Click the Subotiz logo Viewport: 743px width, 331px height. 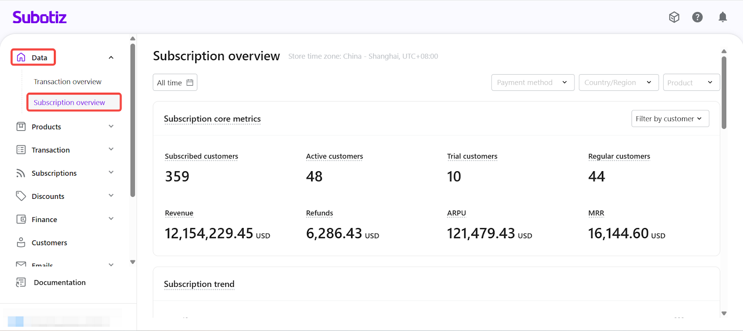point(39,18)
